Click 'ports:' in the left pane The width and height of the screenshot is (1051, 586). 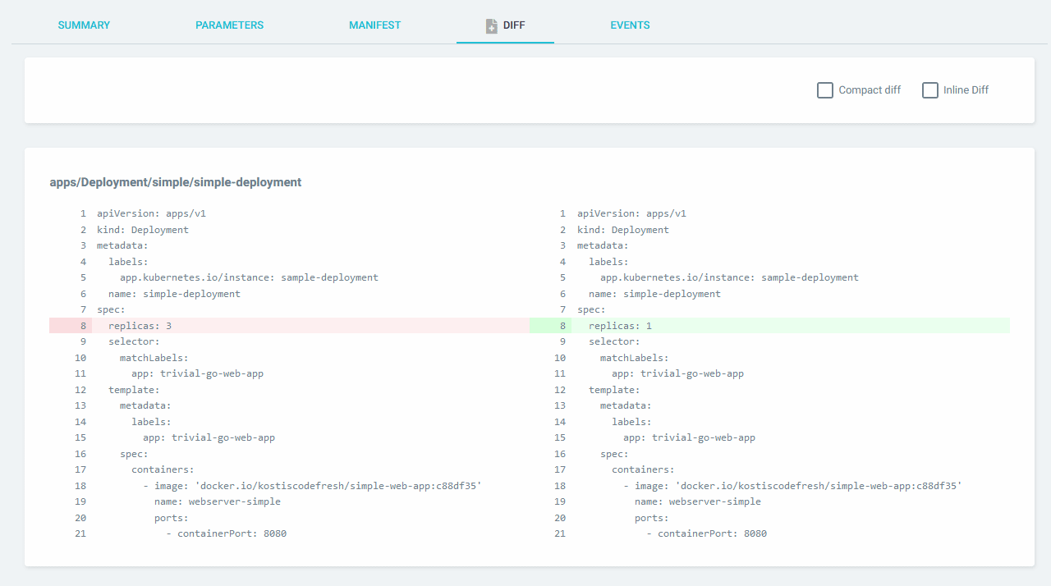[172, 518]
